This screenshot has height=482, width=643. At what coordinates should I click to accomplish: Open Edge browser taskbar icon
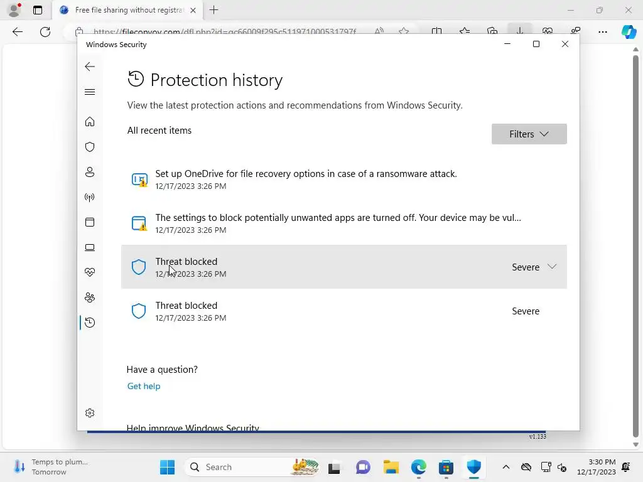pos(418,467)
